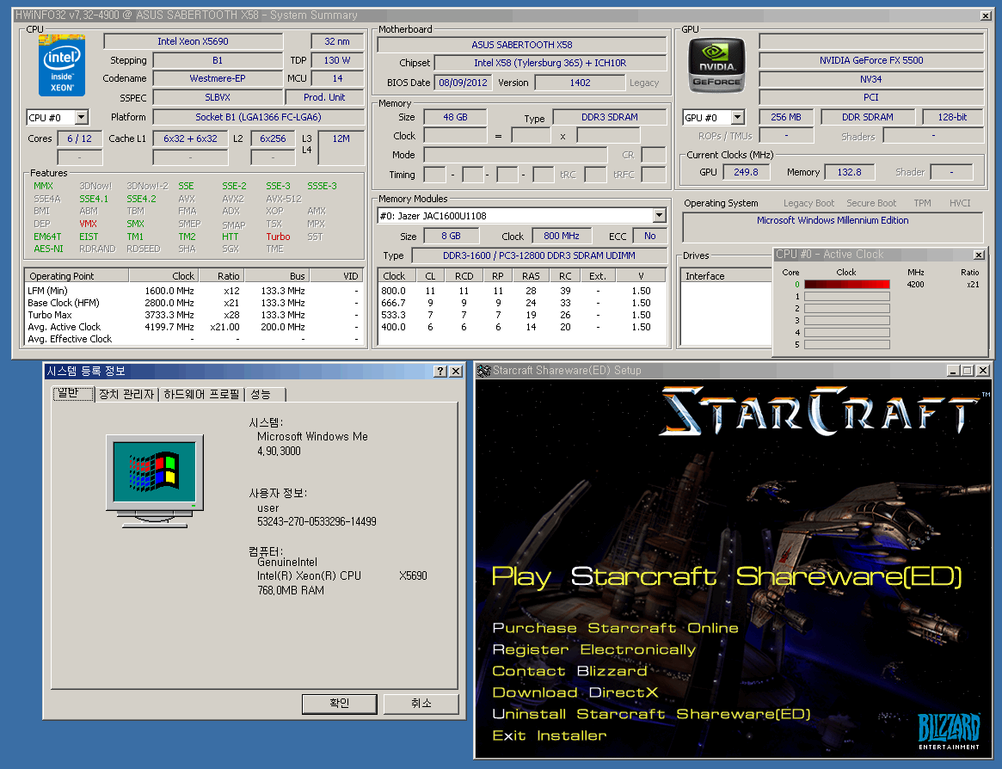Click the ASUS SABERTOOTH X58 motherboard field
Screen dimensions: 1002x769
521,45
